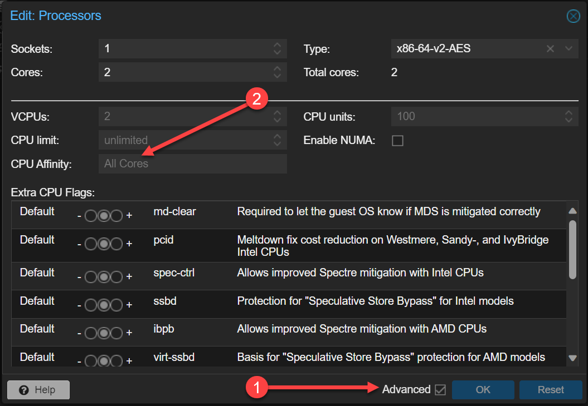Decrease the Cores value
588x406 pixels.
277,76
